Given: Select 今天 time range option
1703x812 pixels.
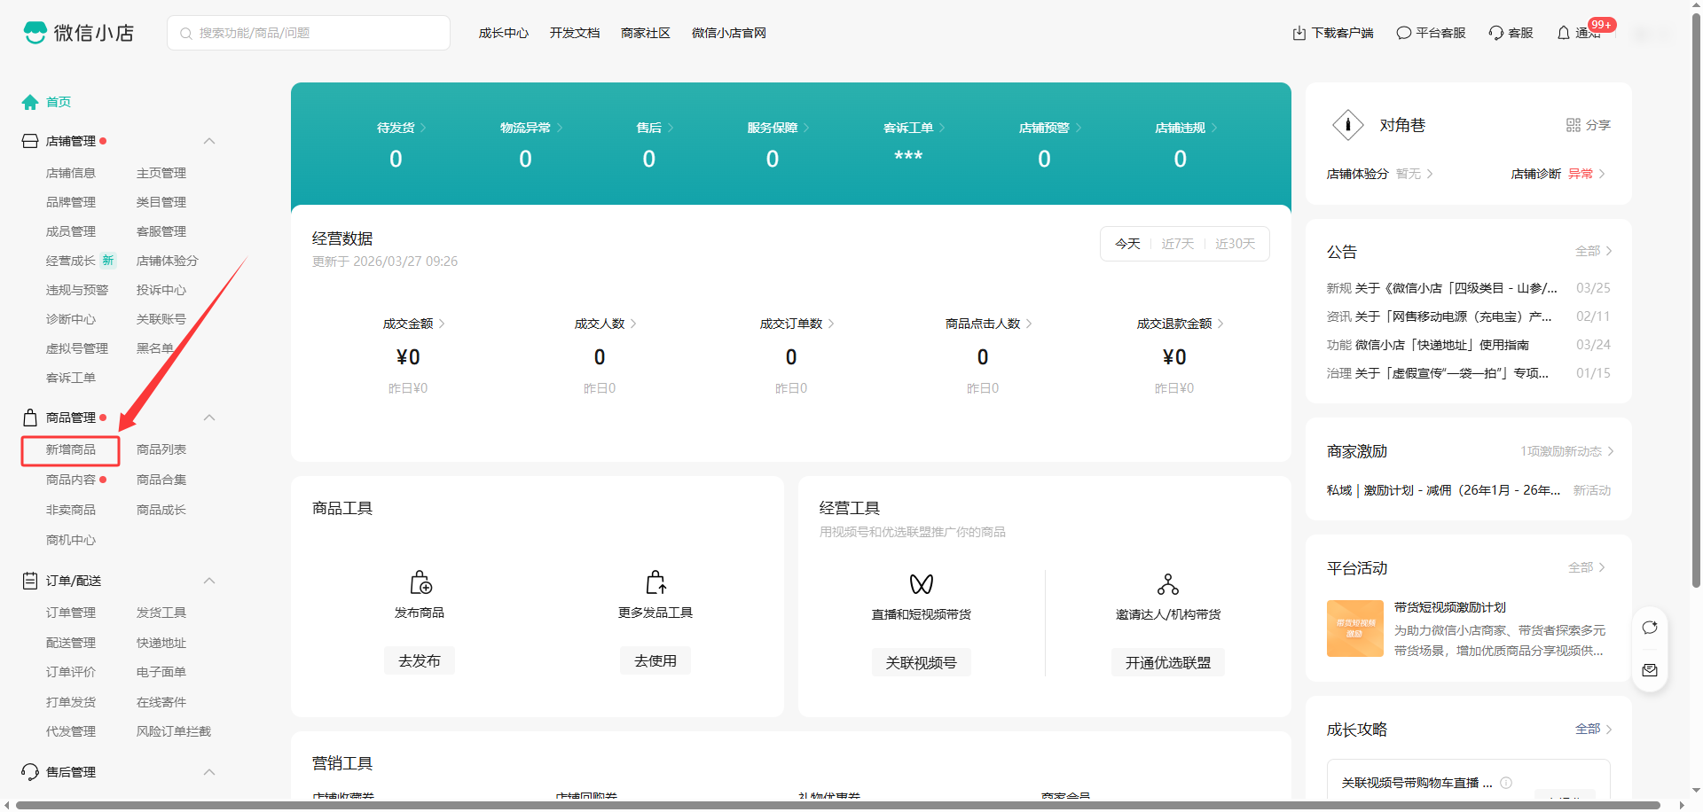Looking at the screenshot, I should tap(1127, 244).
